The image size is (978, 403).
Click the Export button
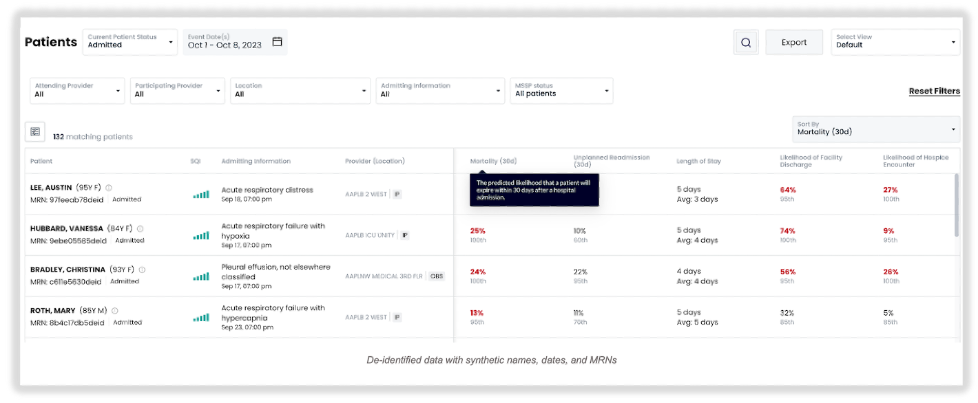793,42
